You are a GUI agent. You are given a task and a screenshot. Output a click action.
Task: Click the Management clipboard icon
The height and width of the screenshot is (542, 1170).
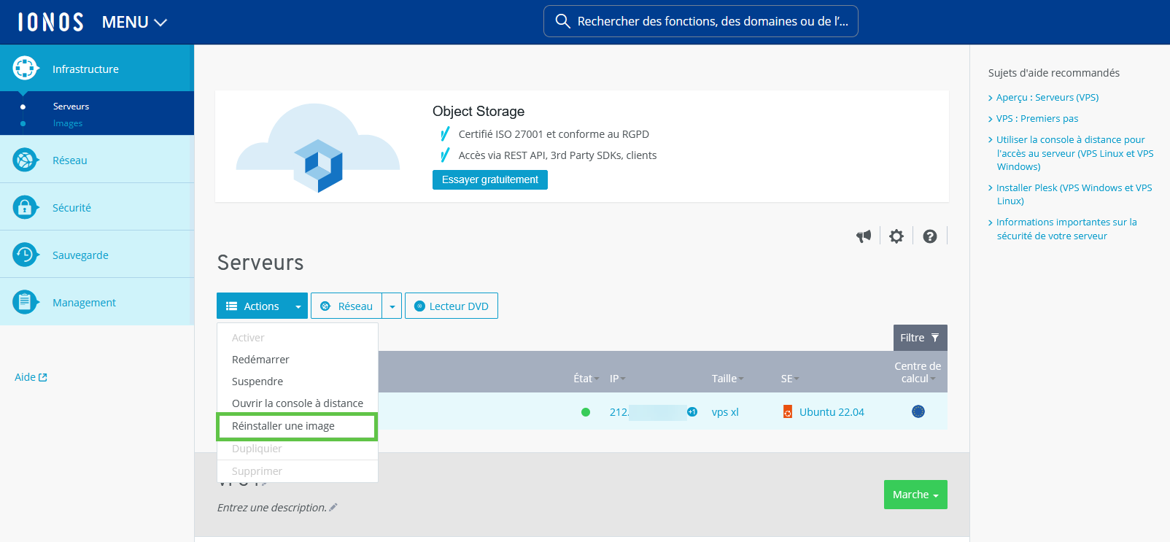click(25, 302)
